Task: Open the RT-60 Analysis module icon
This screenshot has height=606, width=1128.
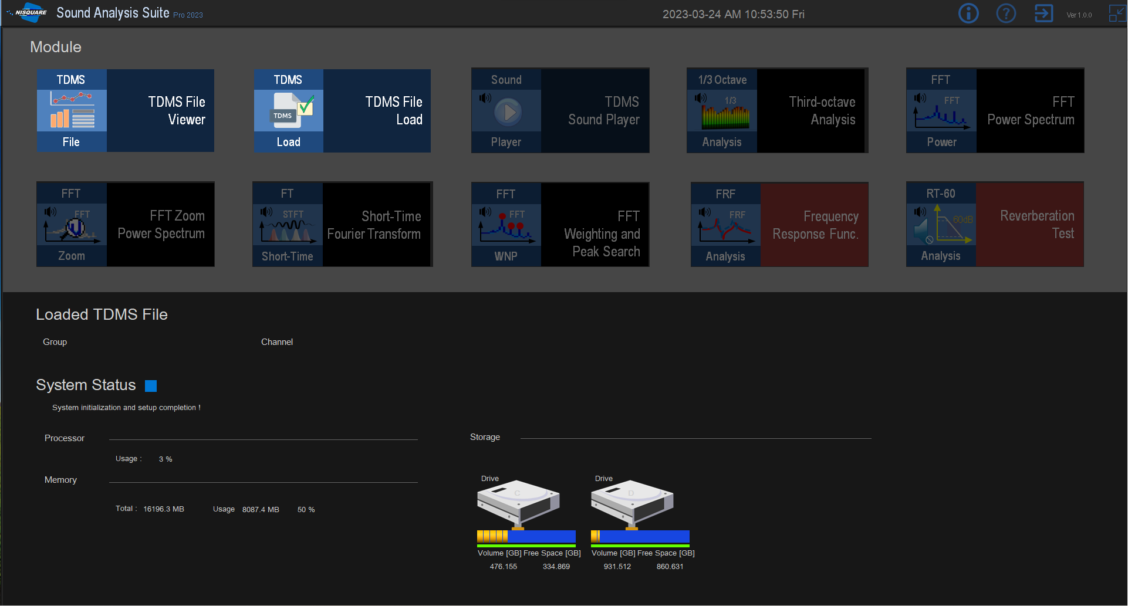Action: tap(941, 225)
